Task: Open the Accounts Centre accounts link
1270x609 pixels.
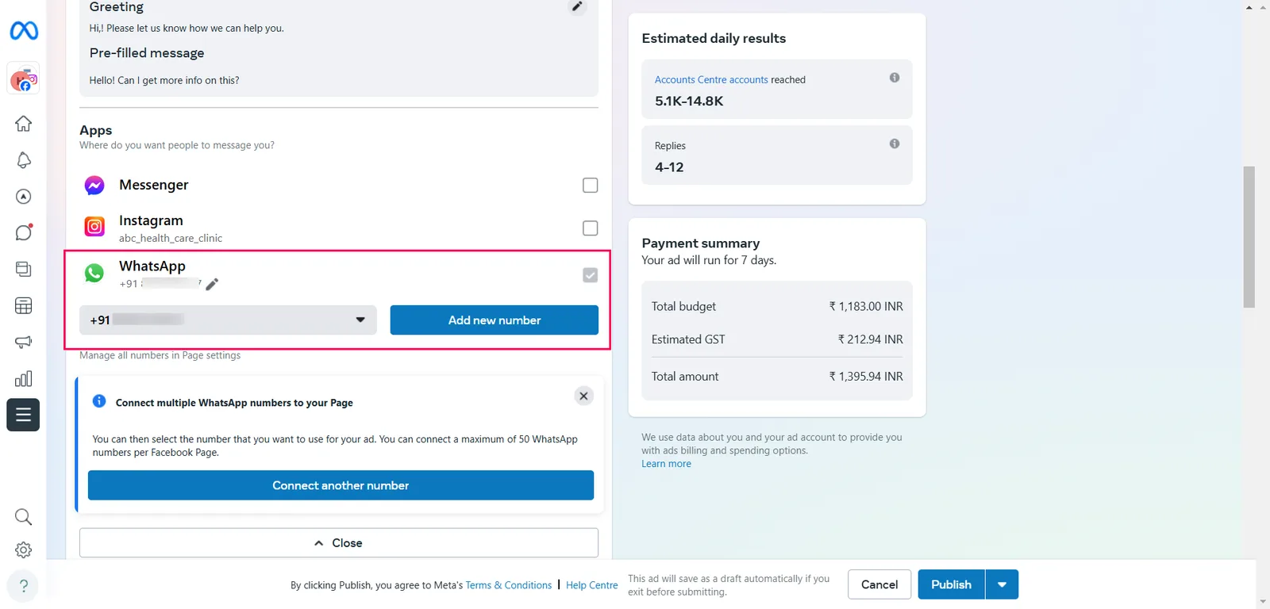Action: click(x=711, y=80)
